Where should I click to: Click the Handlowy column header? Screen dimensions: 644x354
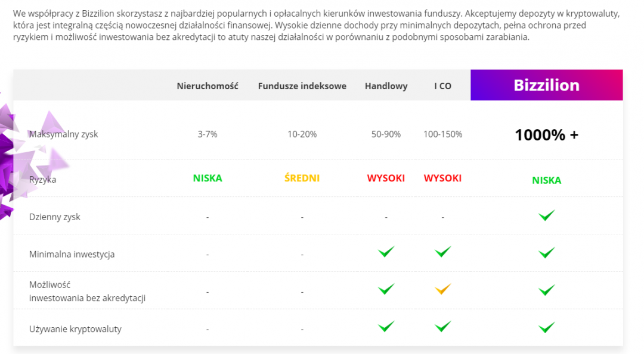point(386,86)
